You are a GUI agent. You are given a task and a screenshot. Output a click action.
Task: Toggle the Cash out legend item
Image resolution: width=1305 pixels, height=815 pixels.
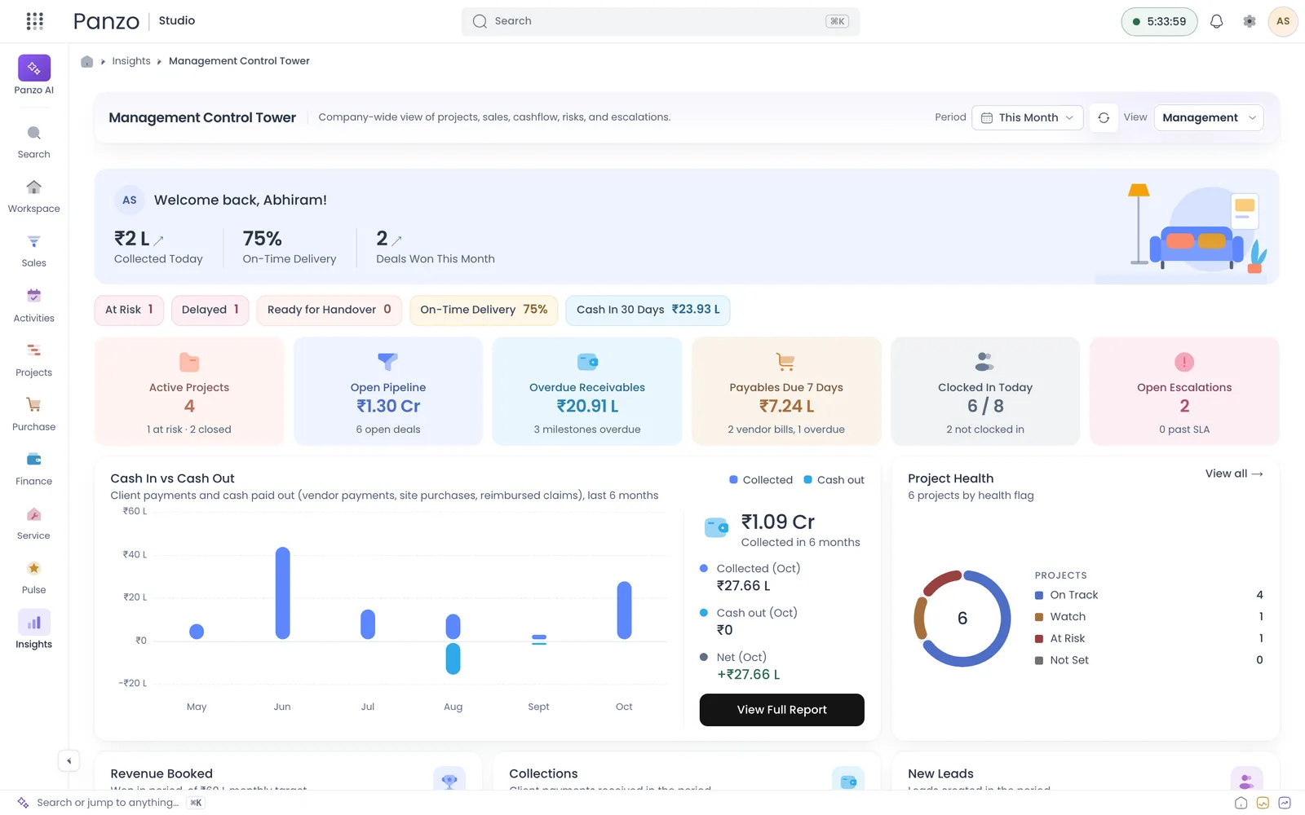(x=834, y=480)
